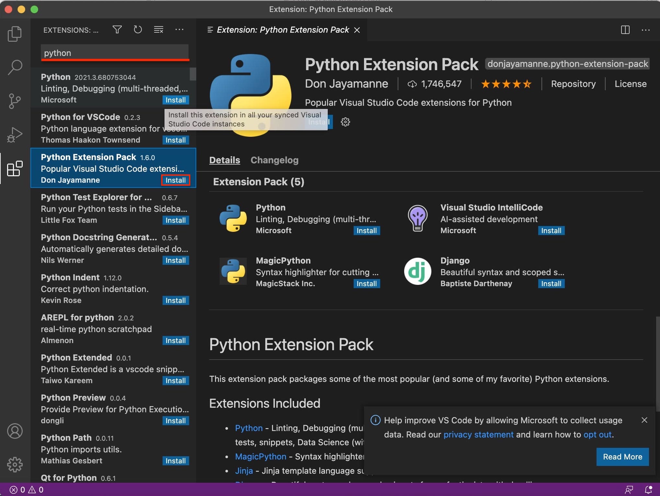Image resolution: width=660 pixels, height=496 pixels.
Task: Focus the extensions search box containing python
Action: click(x=115, y=53)
